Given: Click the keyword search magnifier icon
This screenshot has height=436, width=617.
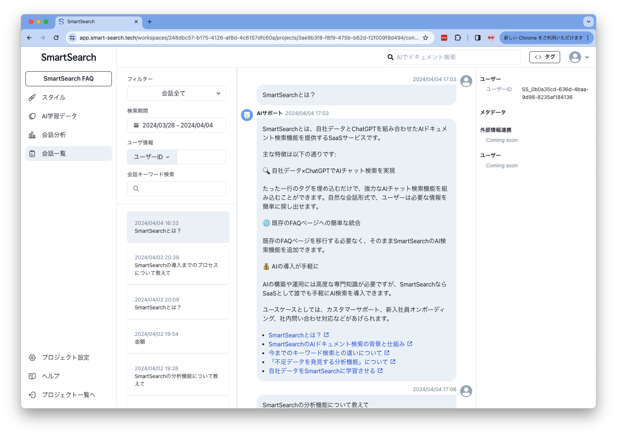Looking at the screenshot, I should tap(136, 189).
